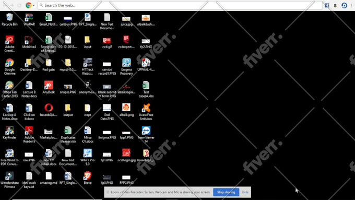This screenshot has width=355, height=200.
Task: Open the Amazon toolbar shortcut
Action: click(335, 5)
